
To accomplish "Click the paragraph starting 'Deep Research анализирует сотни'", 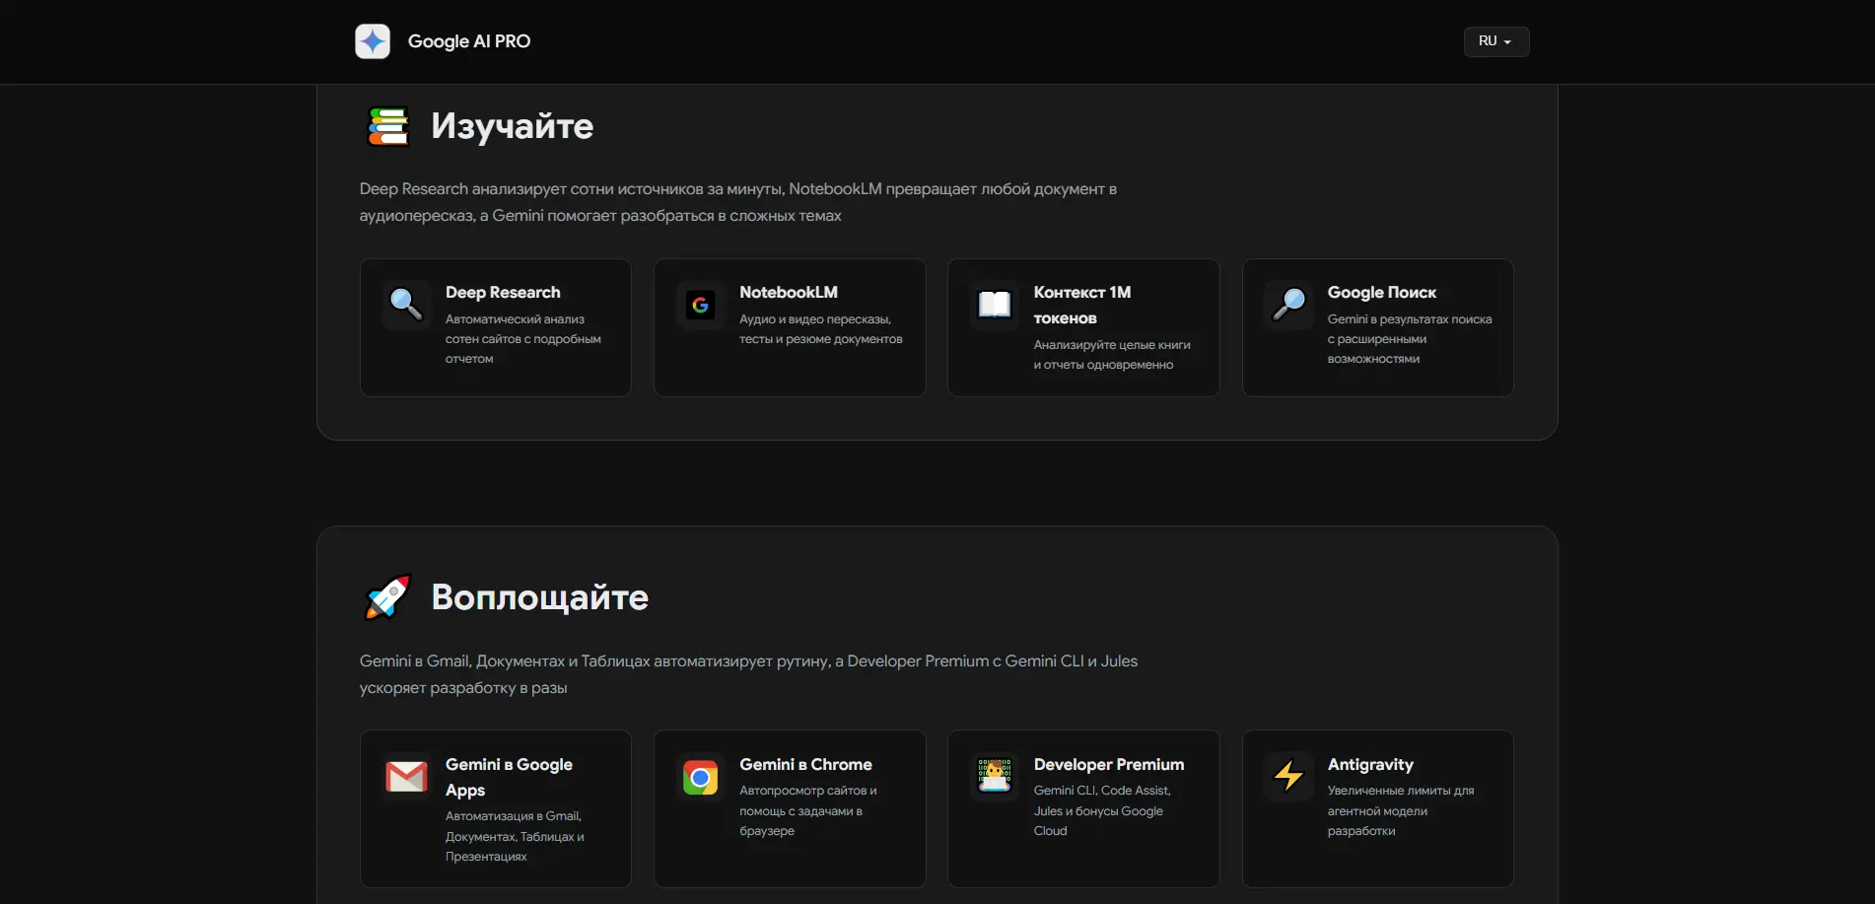I will [737, 202].
